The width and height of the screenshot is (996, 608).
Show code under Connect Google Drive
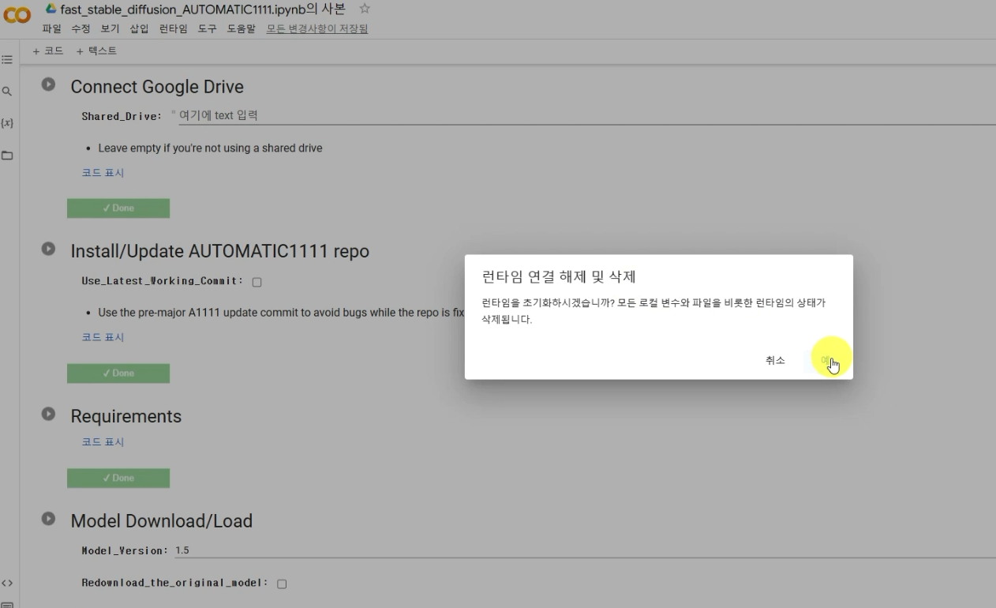(x=103, y=172)
